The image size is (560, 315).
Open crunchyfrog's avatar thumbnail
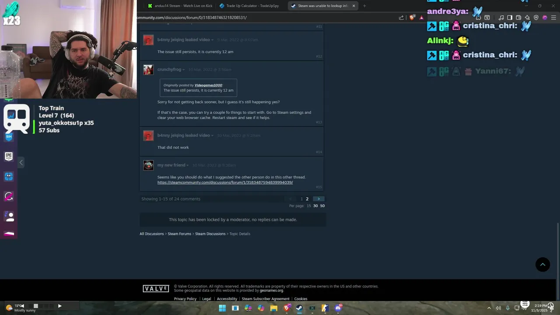(x=148, y=70)
